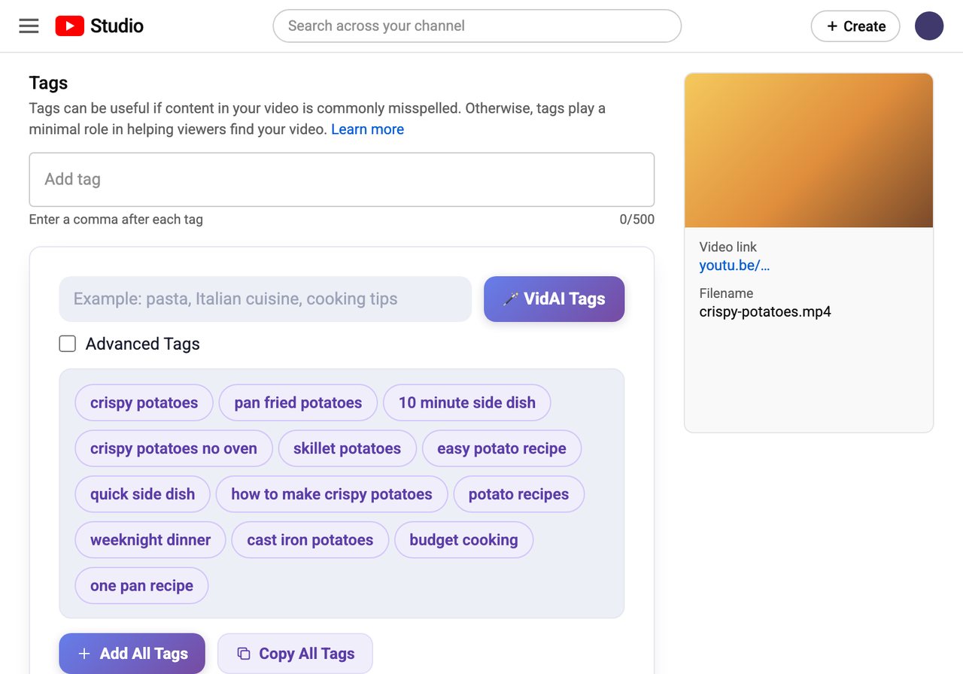Click the Create button
963x674 pixels.
pos(855,26)
